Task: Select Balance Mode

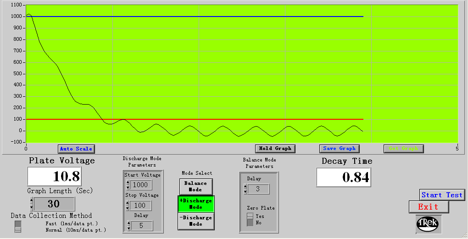Action: coord(195,186)
